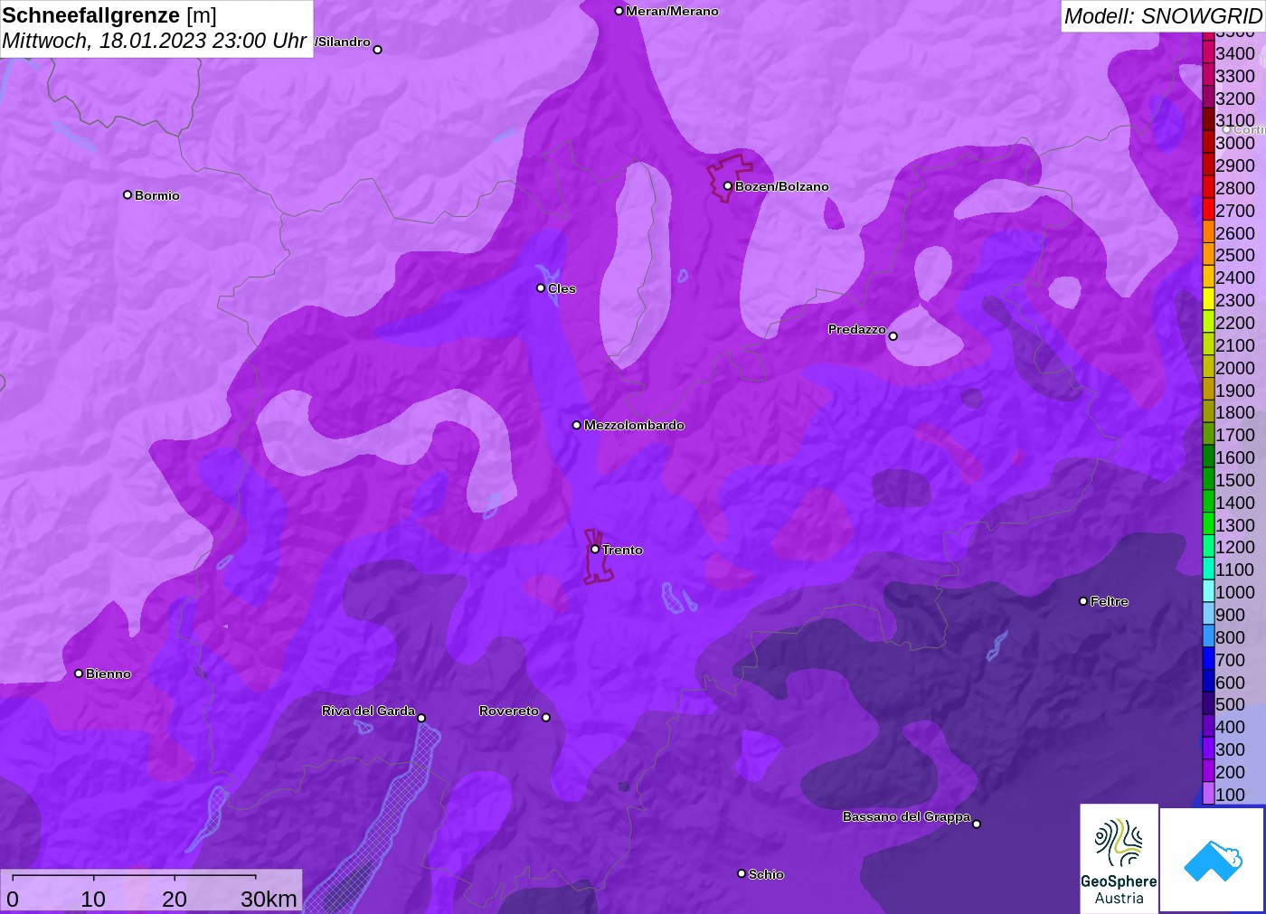The image size is (1266, 914).
Task: Select the 3400 m legend color swatch
Action: tap(1208, 53)
